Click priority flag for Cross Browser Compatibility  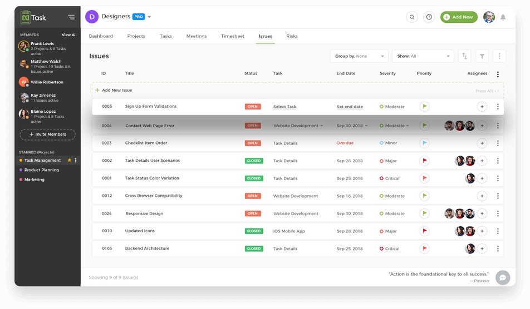tap(425, 196)
